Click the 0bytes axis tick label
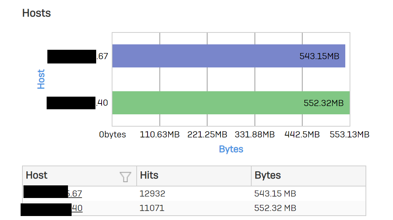Screen dimensions: 393x220 [x=113, y=135]
